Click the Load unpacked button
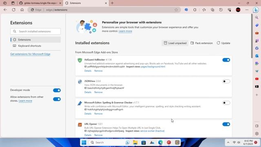The image size is (261, 147). click(x=175, y=43)
